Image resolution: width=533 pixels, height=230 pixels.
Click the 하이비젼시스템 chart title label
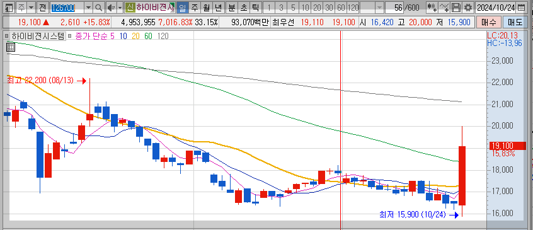38,36
